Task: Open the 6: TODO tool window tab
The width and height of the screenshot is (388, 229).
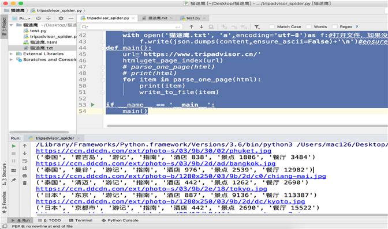Action: pyautogui.click(x=49, y=220)
